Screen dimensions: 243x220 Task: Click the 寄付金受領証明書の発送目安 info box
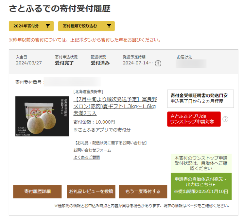pos(200,99)
